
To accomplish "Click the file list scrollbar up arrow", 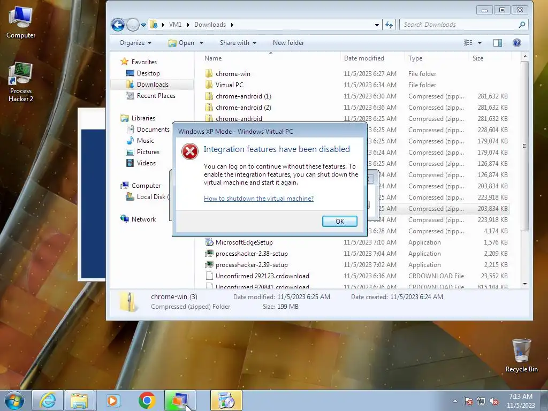I will click(524, 56).
